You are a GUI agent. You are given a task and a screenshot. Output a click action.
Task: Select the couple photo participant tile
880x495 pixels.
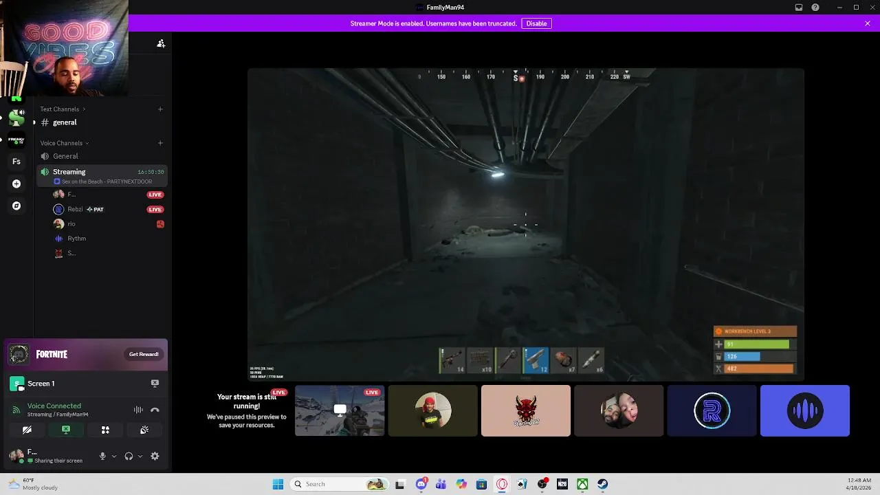(x=619, y=410)
